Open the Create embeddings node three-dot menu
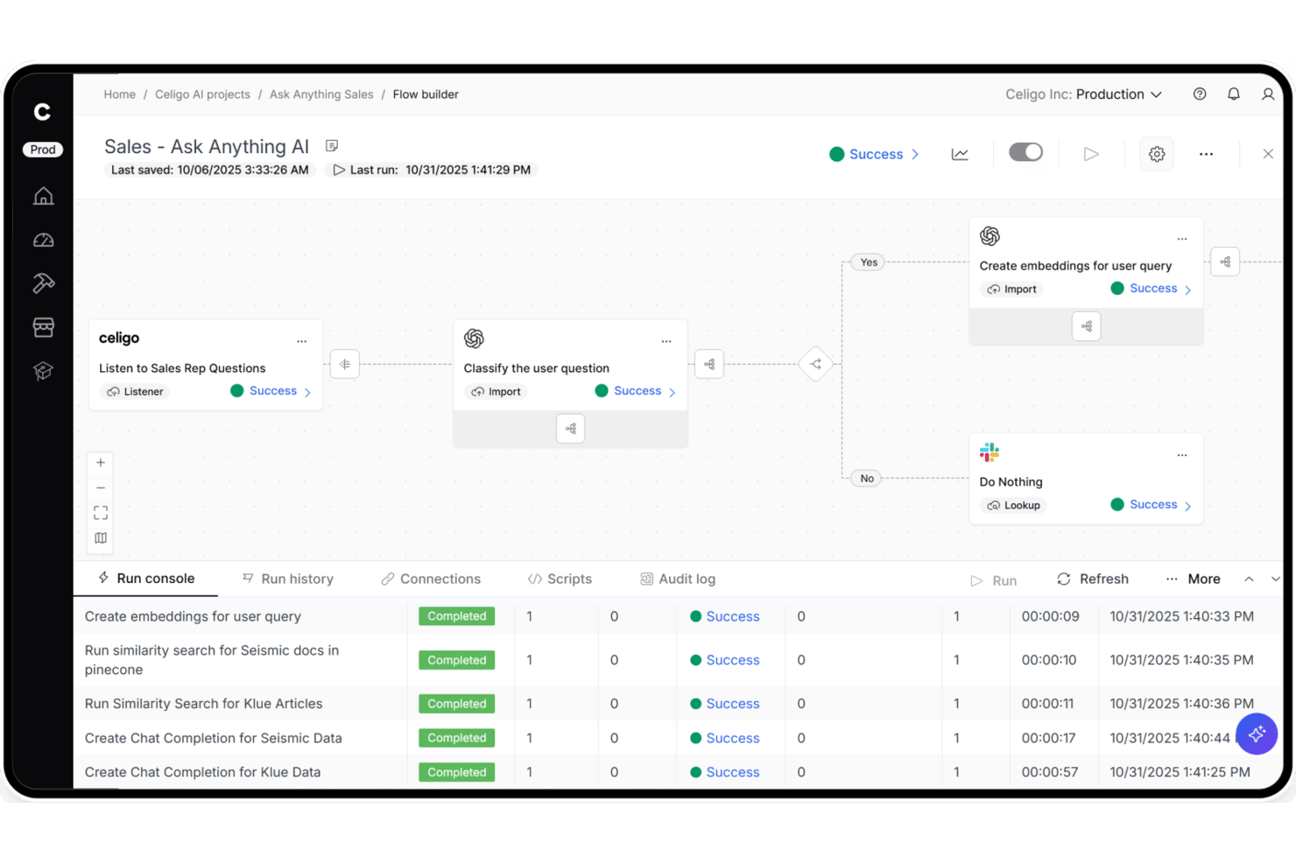Image resolution: width=1296 pixels, height=864 pixels. (1182, 238)
